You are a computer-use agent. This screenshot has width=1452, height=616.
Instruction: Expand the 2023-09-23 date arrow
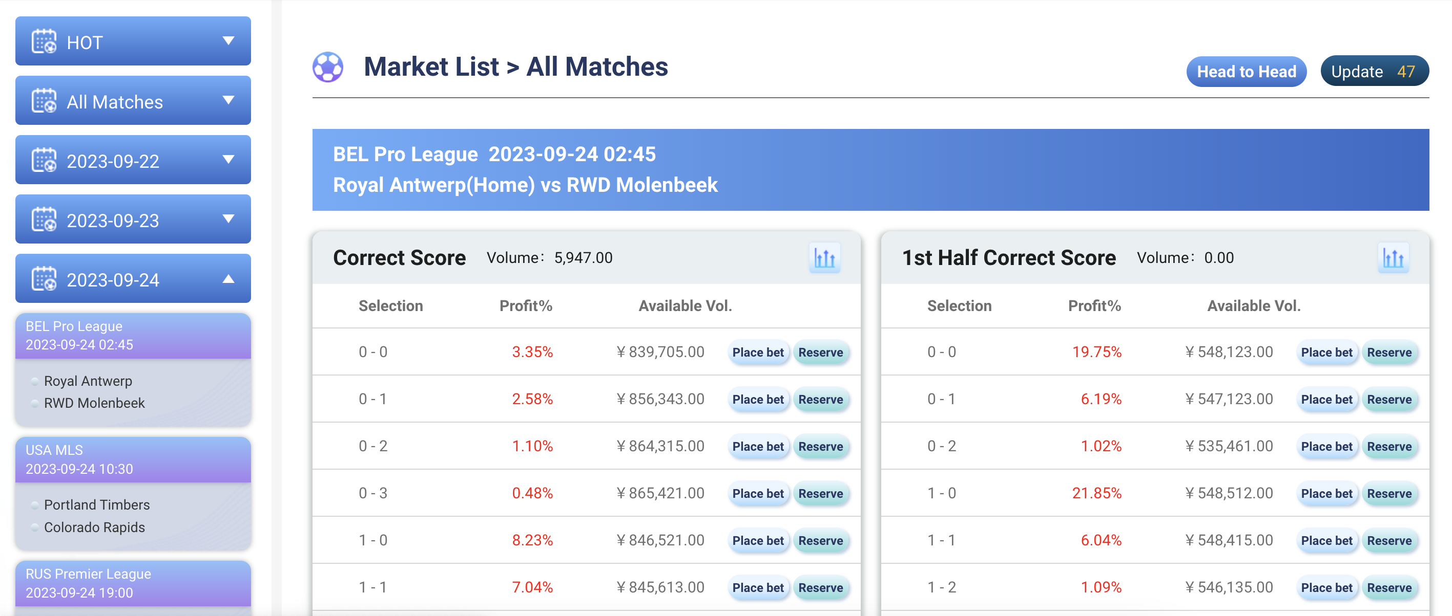click(229, 218)
